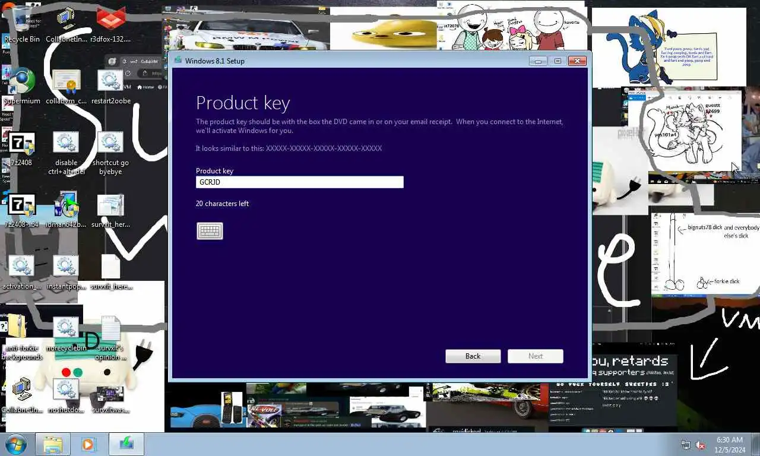
Task: Select the collabvm_c... certificate icon
Action: coord(66,87)
